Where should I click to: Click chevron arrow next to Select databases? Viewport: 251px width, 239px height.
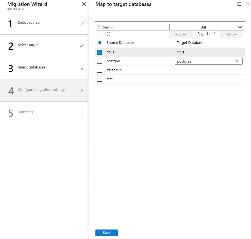pyautogui.click(x=81, y=68)
